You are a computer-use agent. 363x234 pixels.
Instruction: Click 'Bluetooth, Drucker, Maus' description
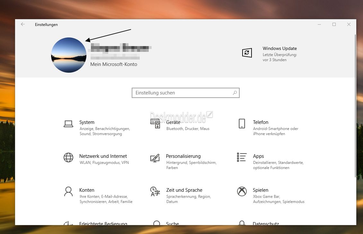[x=188, y=129]
